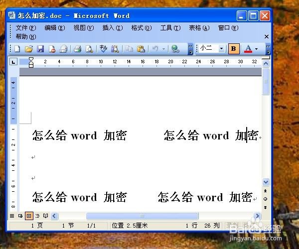Click the 1 行 line indicator
Image resolution: width=299 pixels, height=249 pixels.
pos(191,226)
